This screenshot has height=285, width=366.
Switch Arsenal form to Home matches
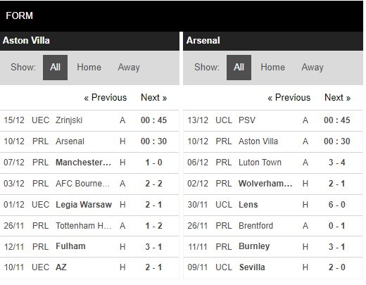point(273,68)
